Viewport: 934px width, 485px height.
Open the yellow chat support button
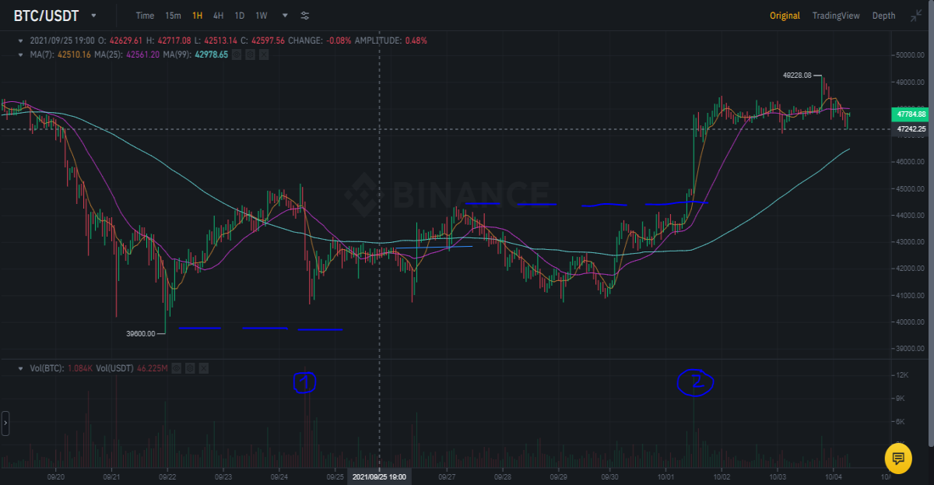pyautogui.click(x=897, y=458)
